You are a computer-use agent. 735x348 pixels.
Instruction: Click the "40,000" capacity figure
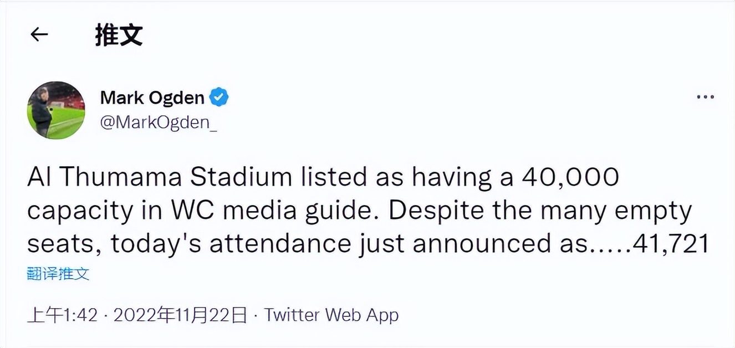click(x=571, y=178)
